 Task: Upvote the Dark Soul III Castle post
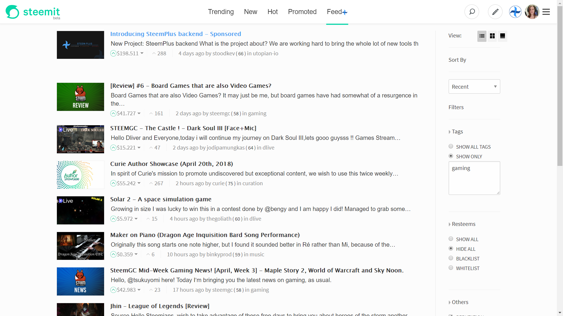(113, 147)
